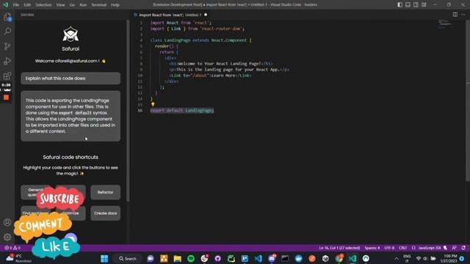The width and height of the screenshot is (470, 264).
Task: Click the explanation response text box
Action: 70,116
